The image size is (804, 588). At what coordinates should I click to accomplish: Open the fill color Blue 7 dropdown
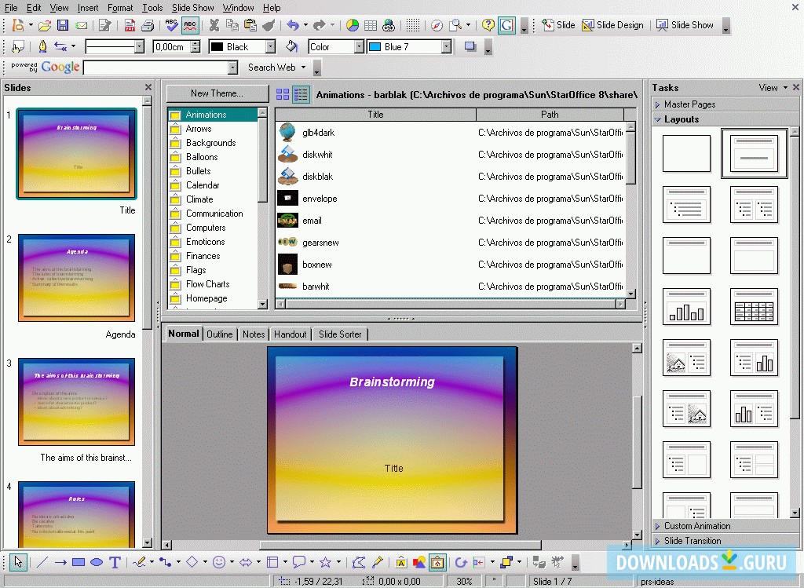tap(446, 46)
